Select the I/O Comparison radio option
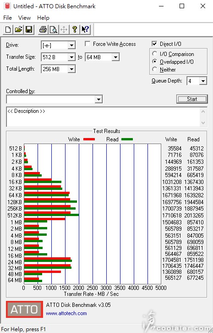 click(x=155, y=54)
